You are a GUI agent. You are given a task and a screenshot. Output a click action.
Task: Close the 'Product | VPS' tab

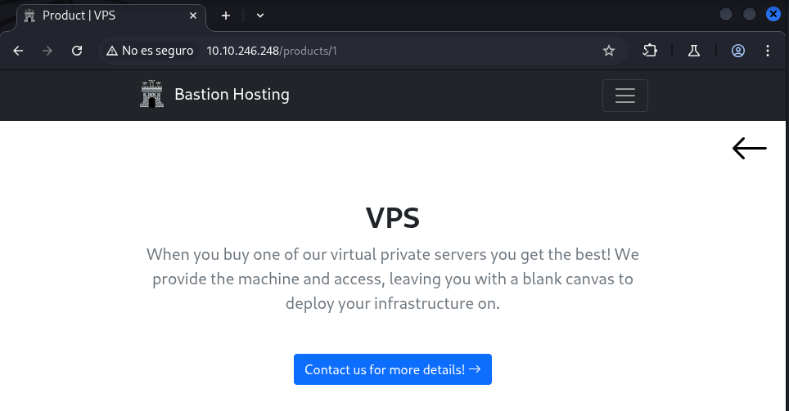pos(192,16)
